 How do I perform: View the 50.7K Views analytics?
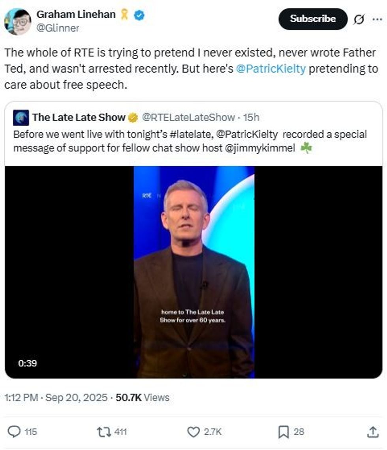pyautogui.click(x=142, y=397)
